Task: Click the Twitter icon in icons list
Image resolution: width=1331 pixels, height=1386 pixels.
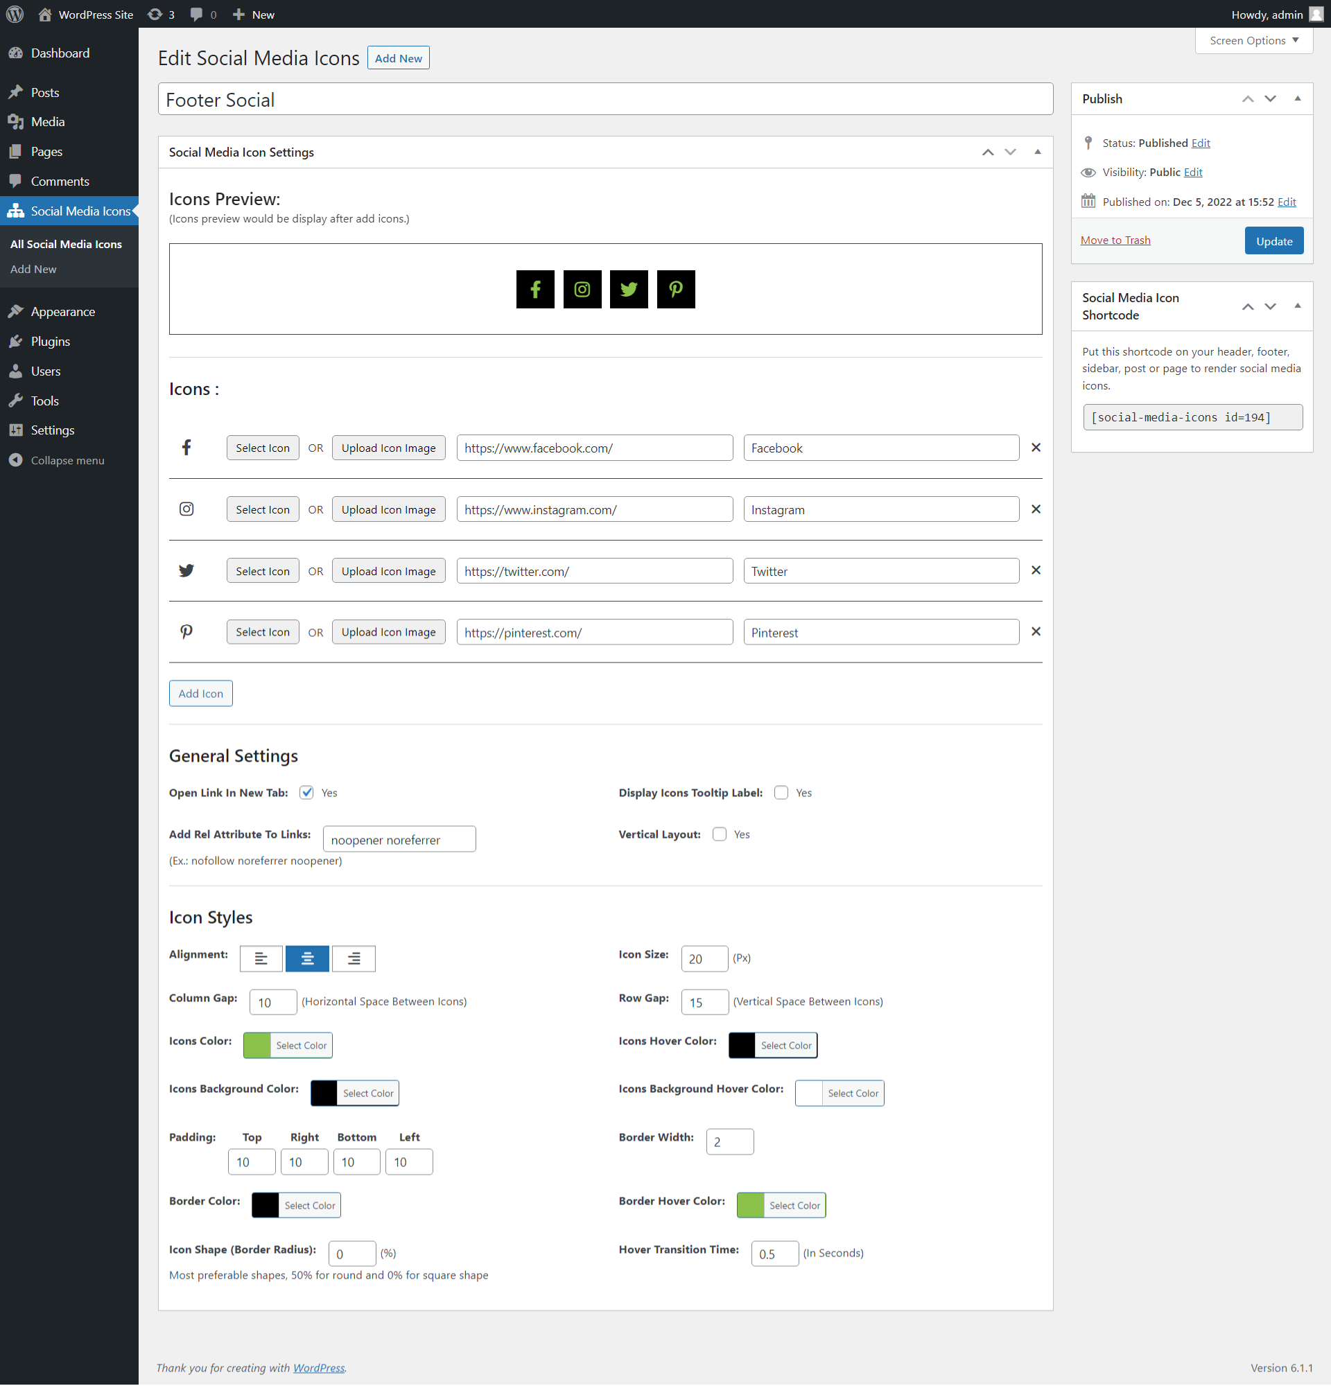Action: (186, 570)
